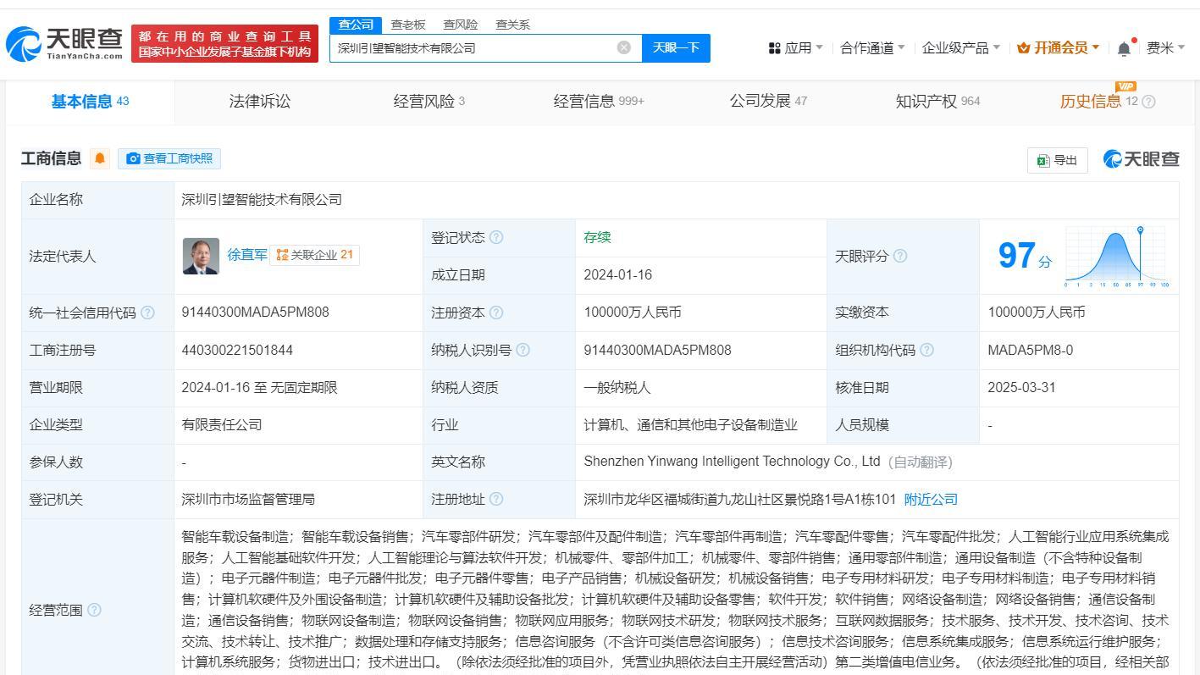This screenshot has height=675, width=1200.
Task: Click the help icon next to 经营范围
Action: coord(94,610)
